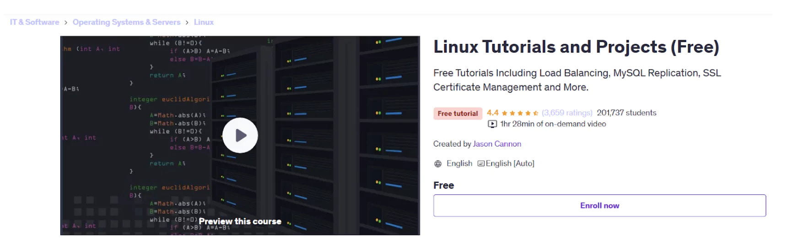This screenshot has width=788, height=252.
Task: Click the Free tutorial badge
Action: 457,114
